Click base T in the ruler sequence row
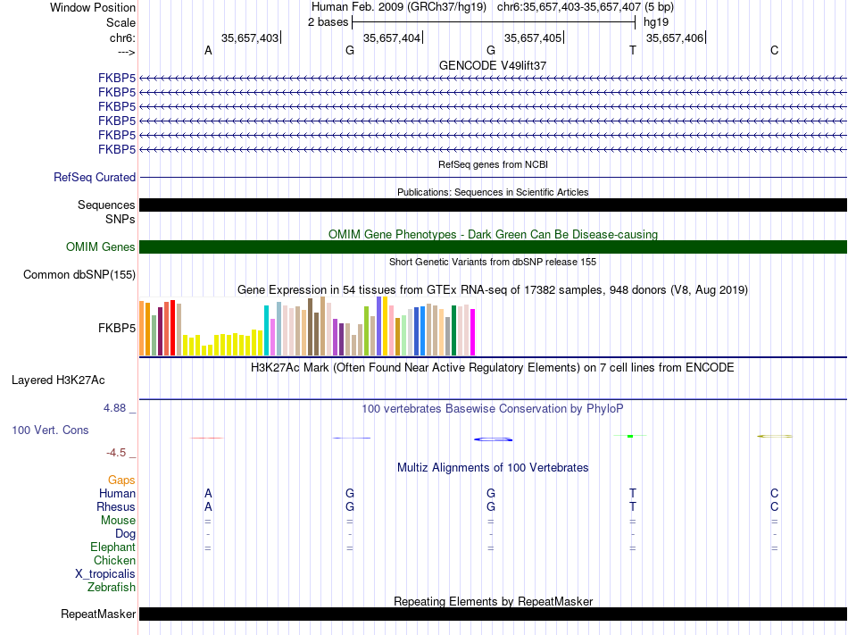The image size is (848, 635). [633, 50]
